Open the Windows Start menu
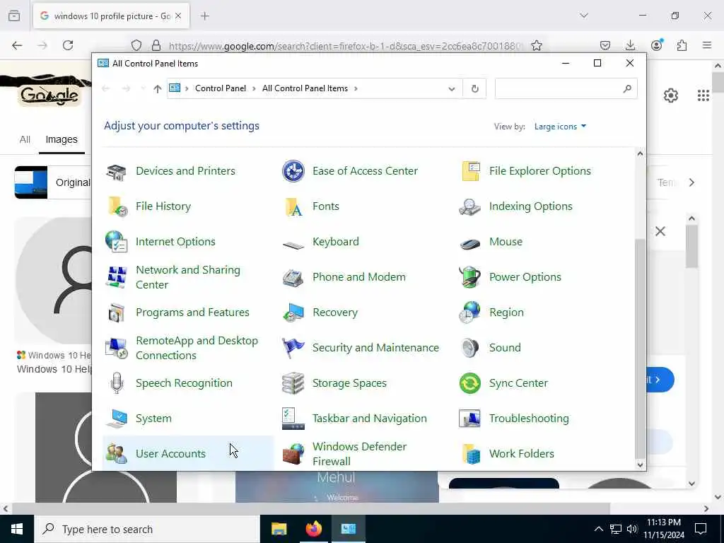Screen dimensions: 724x543 coord(17,529)
